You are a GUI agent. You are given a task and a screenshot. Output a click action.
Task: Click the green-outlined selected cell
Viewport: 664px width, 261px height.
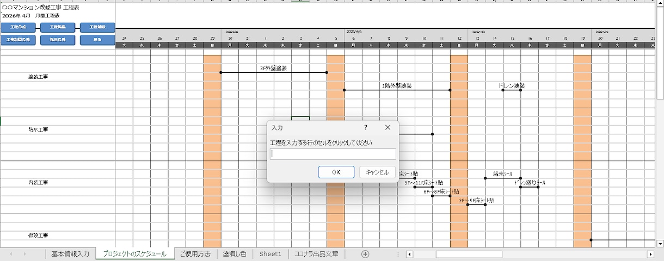[x=300, y=119]
